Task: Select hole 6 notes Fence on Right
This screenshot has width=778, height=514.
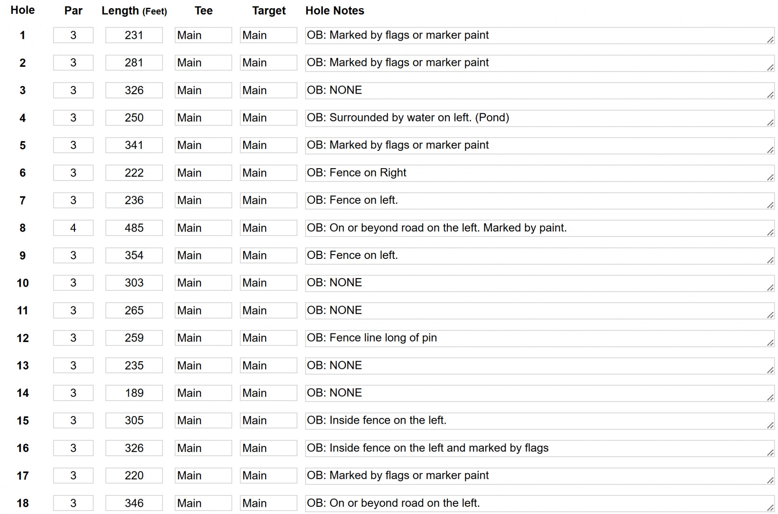Action: click(540, 173)
